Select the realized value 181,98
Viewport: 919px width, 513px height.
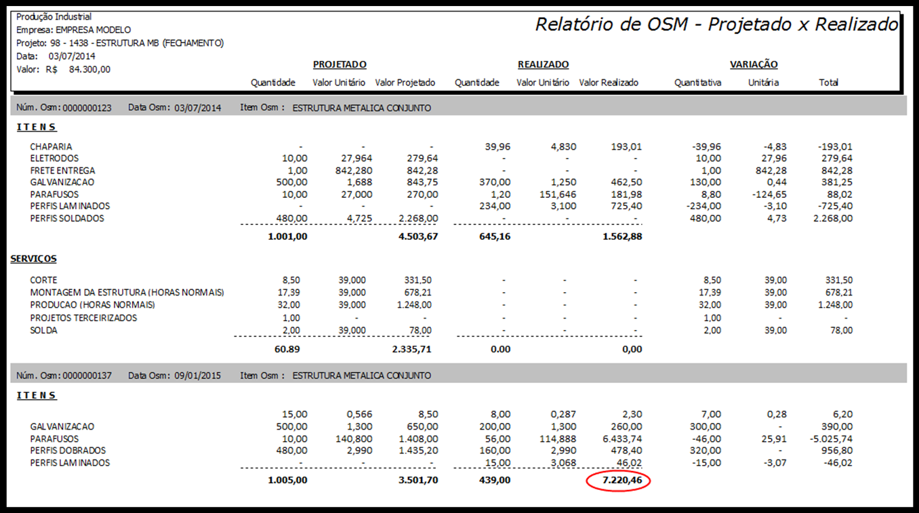[627, 195]
